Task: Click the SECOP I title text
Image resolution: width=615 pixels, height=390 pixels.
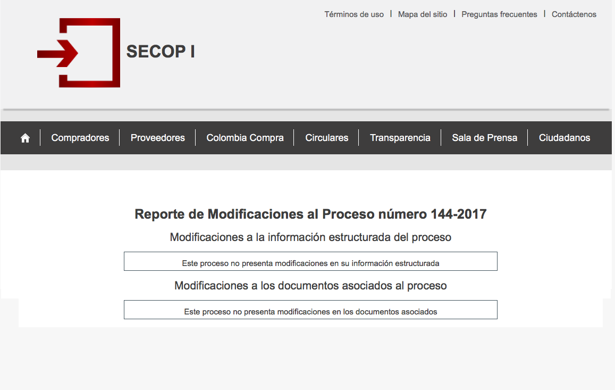Action: coord(161,52)
